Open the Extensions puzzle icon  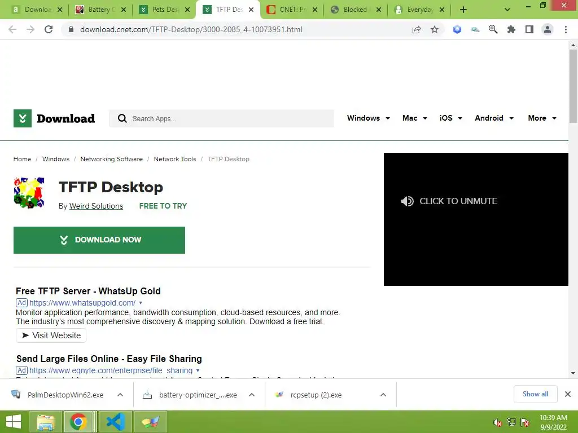click(511, 29)
